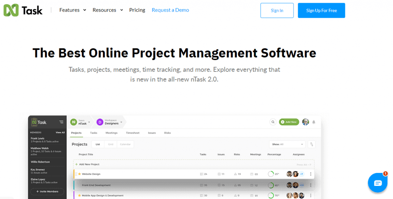Click star beside Mobile App Design & Development
The height and width of the screenshot is (199, 393).
(x=79, y=196)
